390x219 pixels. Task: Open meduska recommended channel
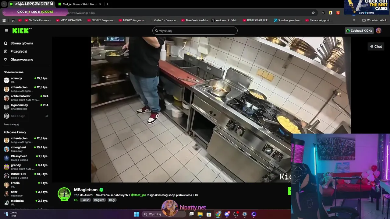pos(26,203)
